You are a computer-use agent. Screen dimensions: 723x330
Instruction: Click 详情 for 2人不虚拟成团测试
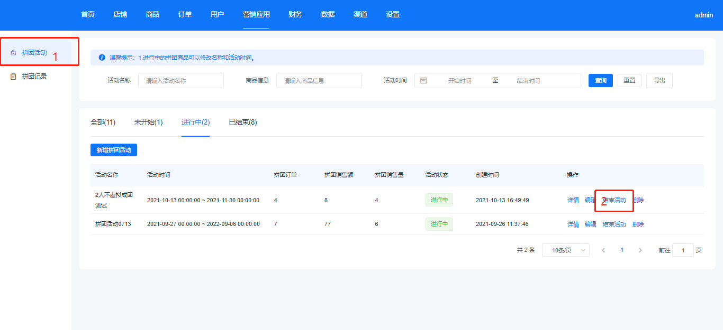[x=573, y=200]
